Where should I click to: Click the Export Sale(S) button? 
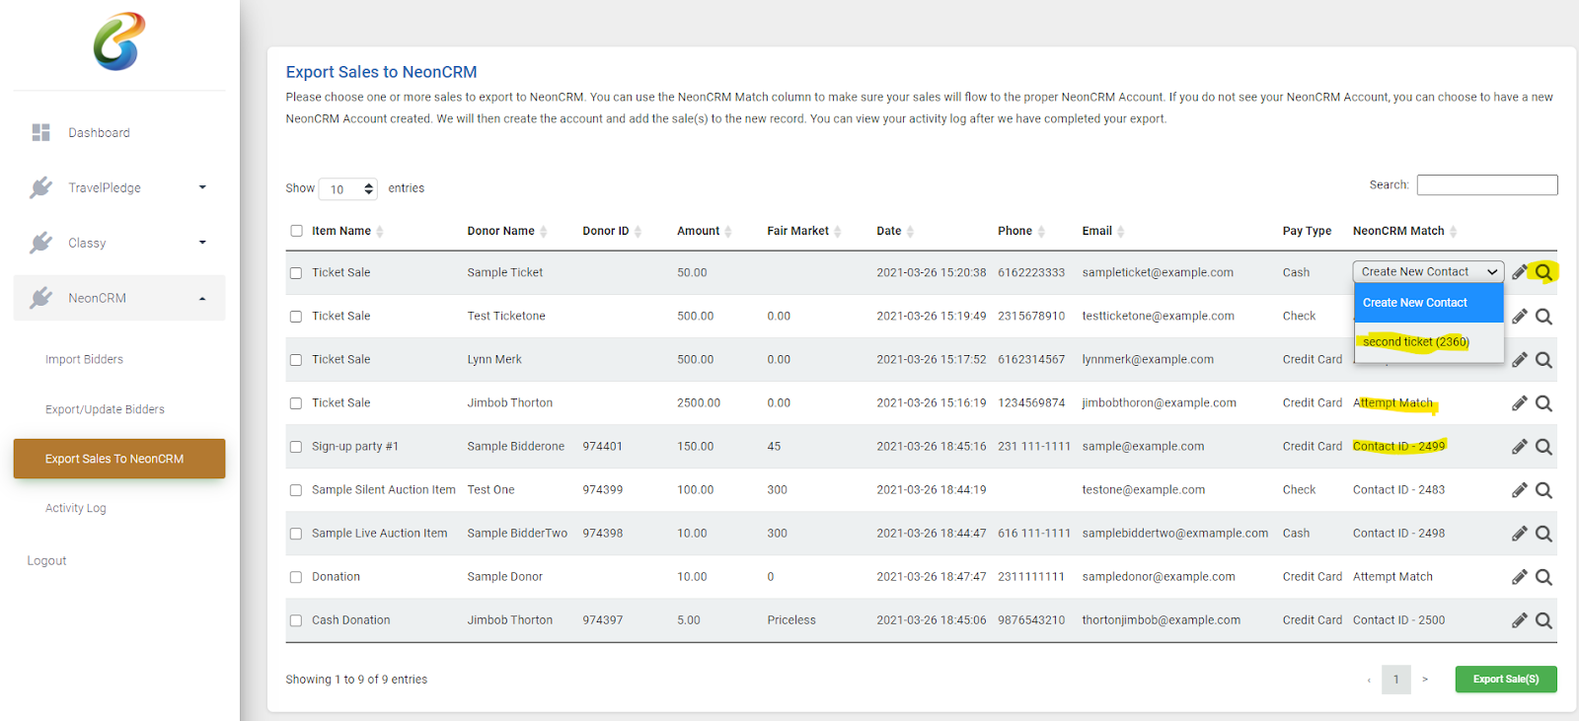tap(1506, 679)
